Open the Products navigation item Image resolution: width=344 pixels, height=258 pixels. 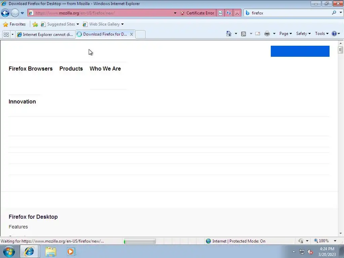point(71,69)
